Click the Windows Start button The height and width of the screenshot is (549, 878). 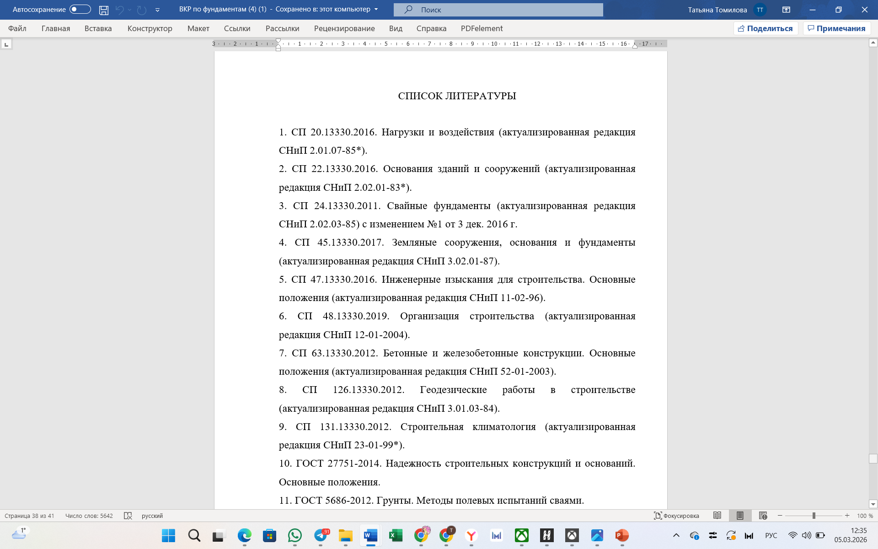pos(168,535)
